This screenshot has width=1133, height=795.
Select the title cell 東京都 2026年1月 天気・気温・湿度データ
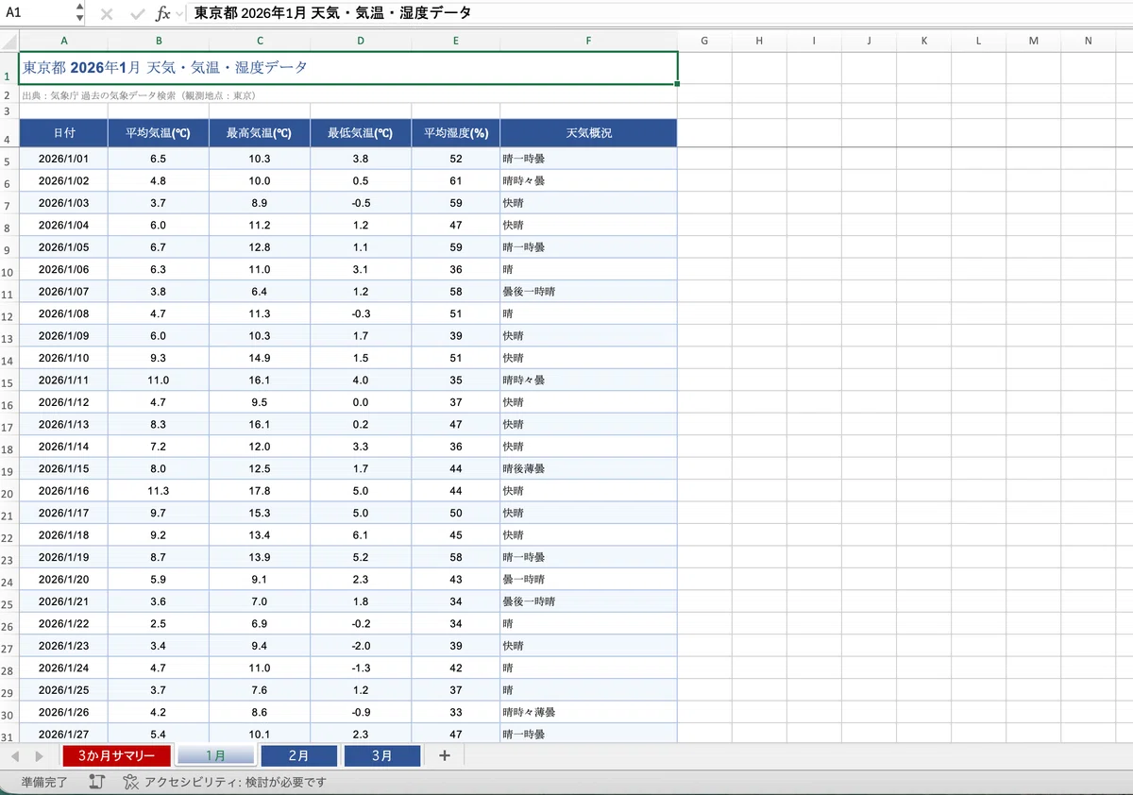348,67
